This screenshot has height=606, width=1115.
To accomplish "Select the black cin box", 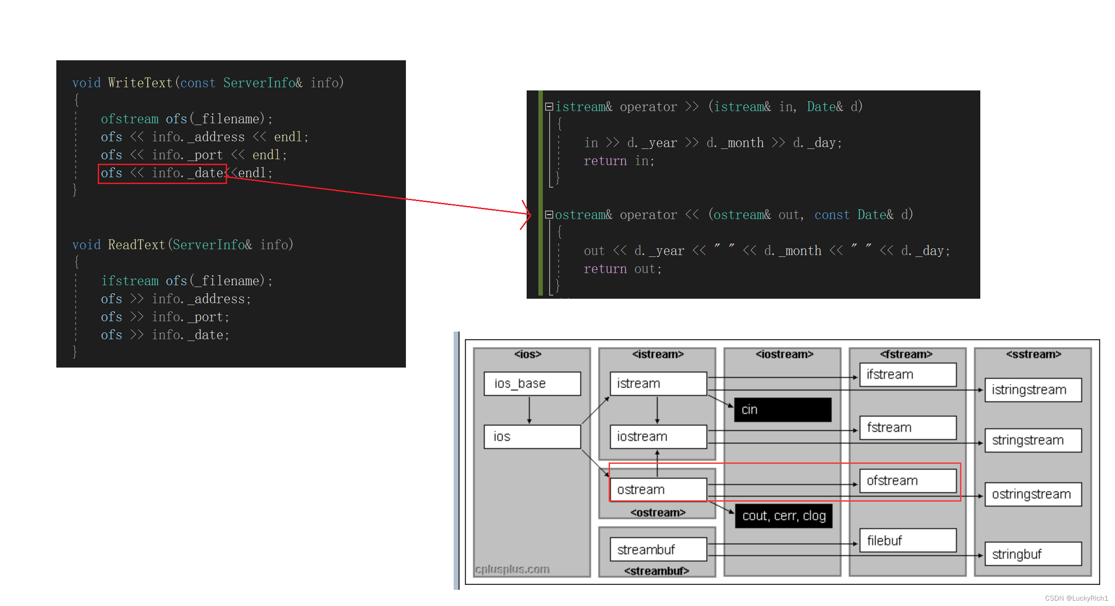I will click(783, 409).
